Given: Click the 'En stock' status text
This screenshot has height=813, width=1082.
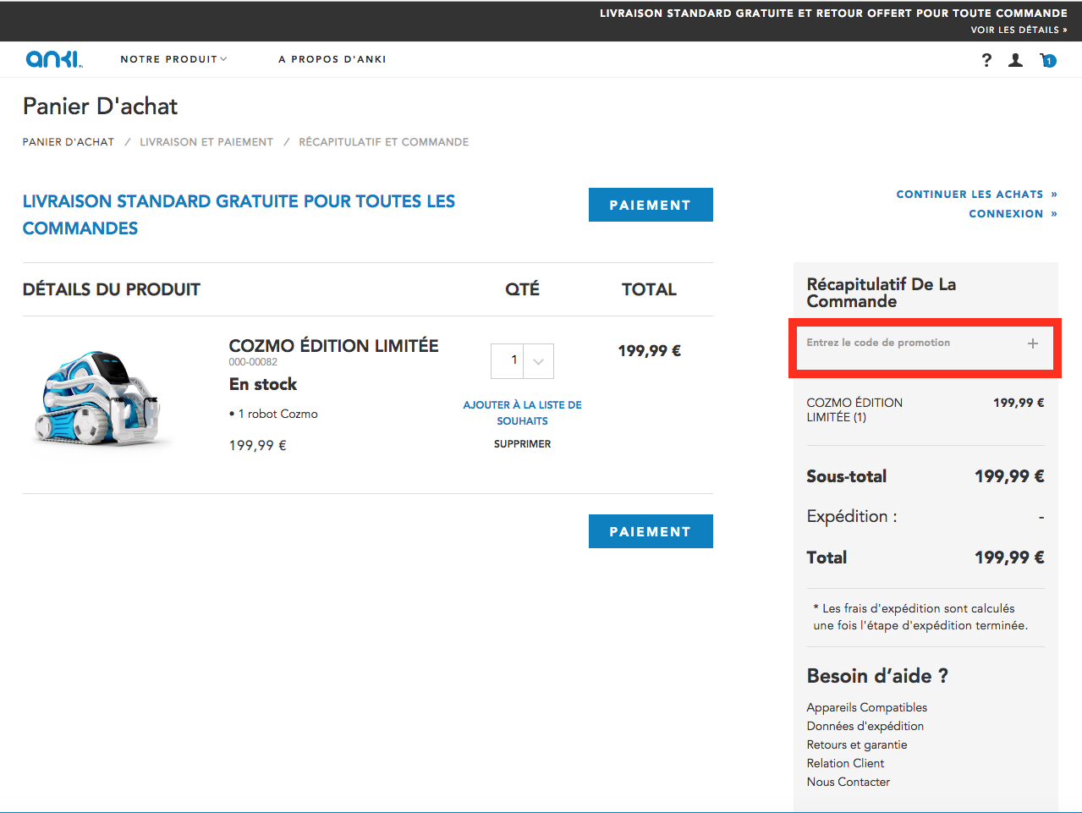Looking at the screenshot, I should pos(263,384).
